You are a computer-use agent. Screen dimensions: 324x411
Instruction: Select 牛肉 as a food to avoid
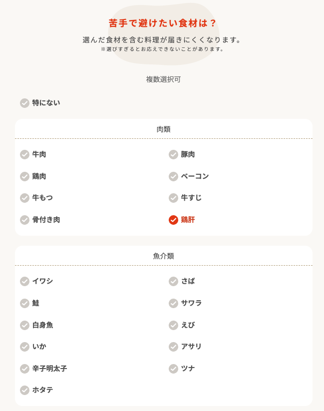point(24,155)
